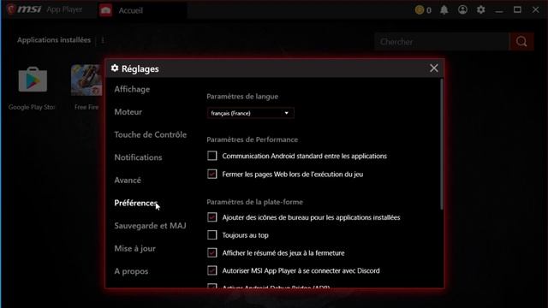
Task: Enable Communication Android standard entre les applications
Action: click(x=211, y=156)
